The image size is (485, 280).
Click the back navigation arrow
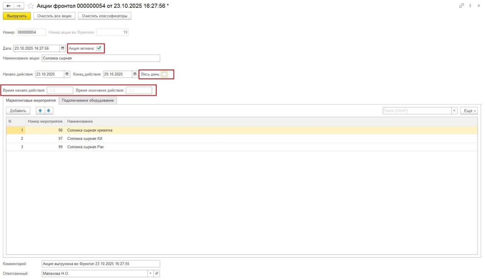8,6
